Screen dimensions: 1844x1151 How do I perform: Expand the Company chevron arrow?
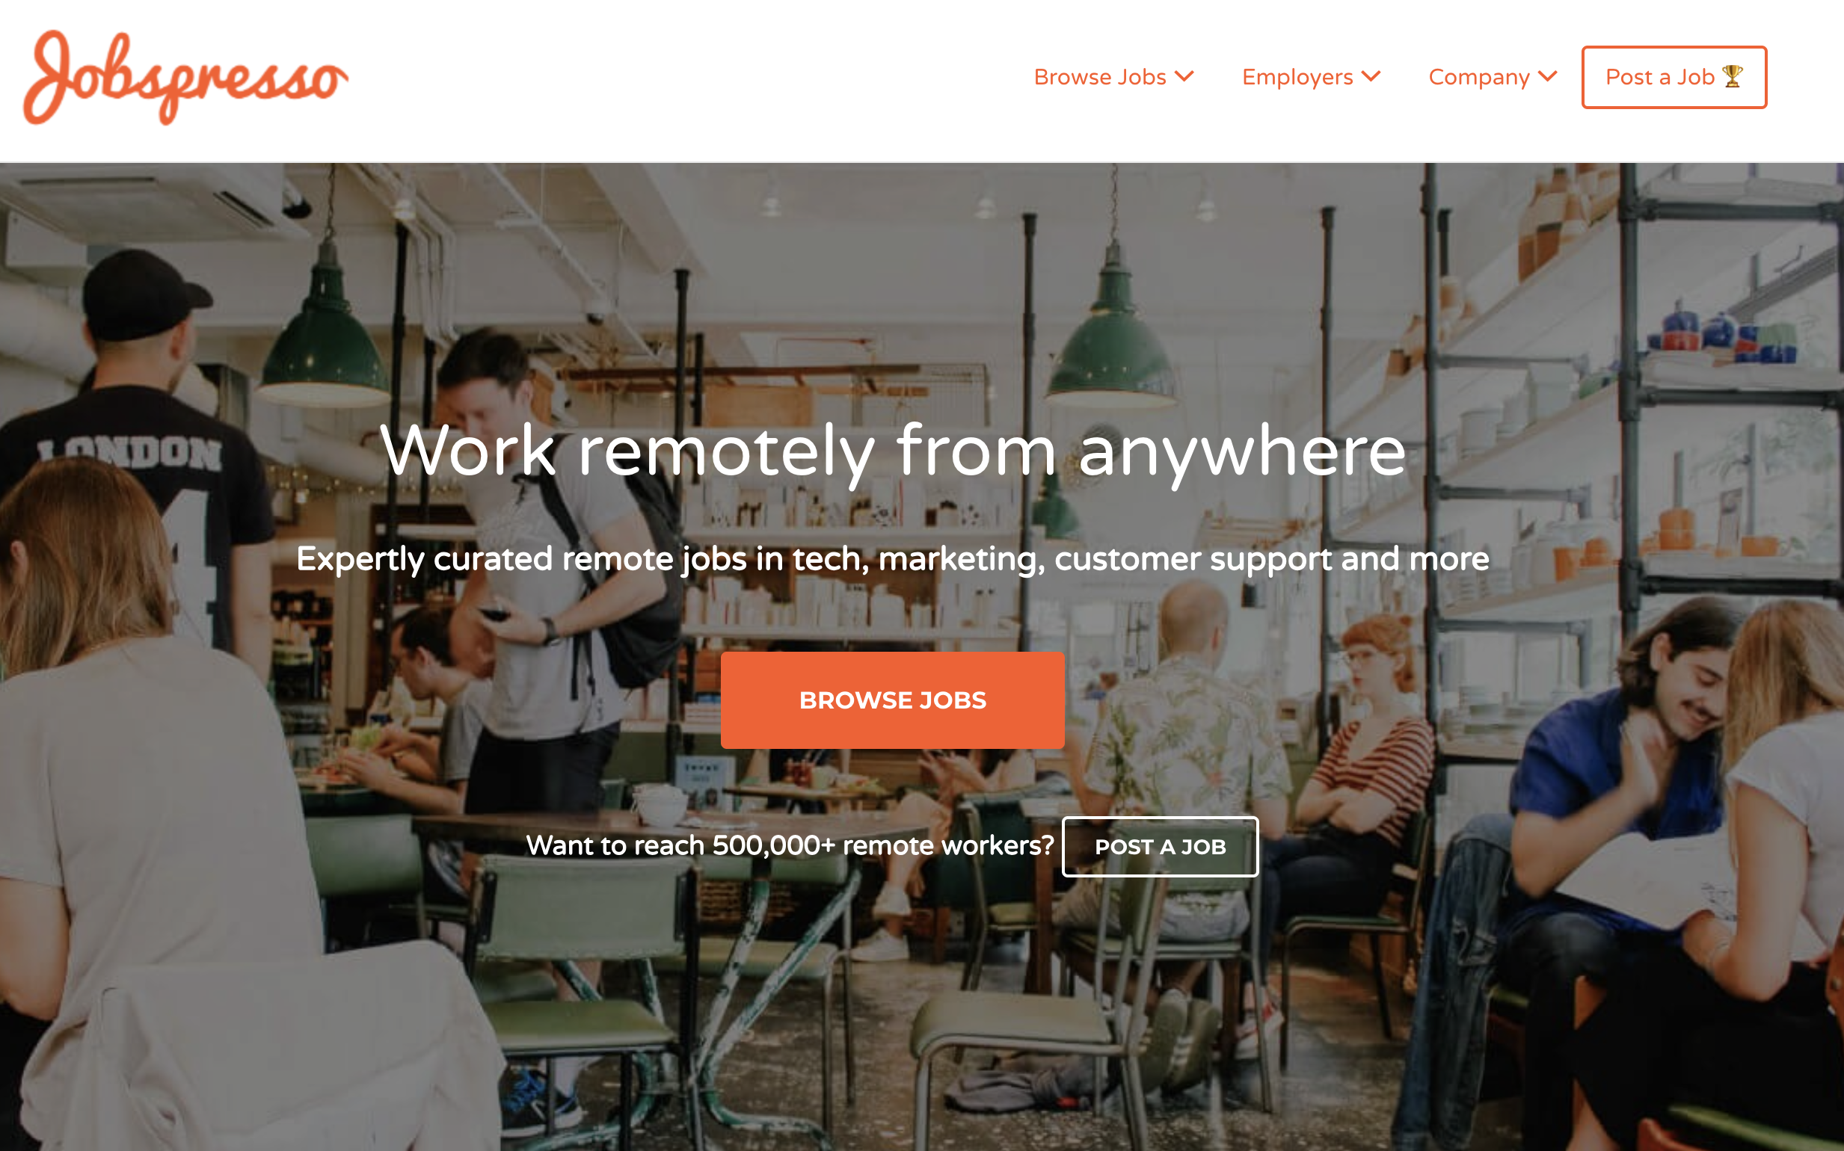[1547, 76]
